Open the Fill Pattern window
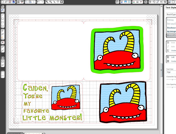176x134 pixels. click(129, 2)
